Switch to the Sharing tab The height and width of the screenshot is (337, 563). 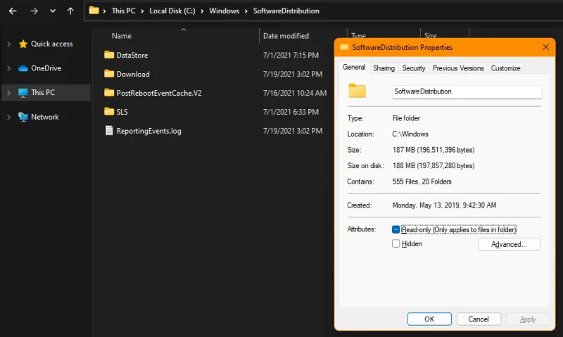click(384, 68)
